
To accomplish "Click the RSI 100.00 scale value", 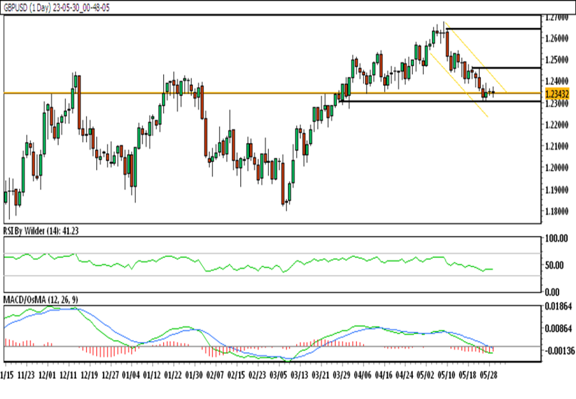I will click(556, 239).
